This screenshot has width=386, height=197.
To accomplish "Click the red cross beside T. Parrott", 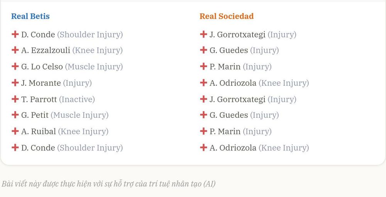I will 15,99.
